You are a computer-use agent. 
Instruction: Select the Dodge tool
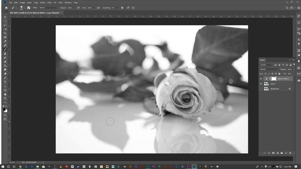point(5,74)
